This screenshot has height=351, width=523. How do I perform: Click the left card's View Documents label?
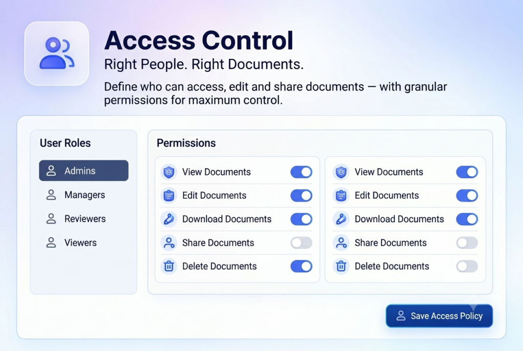217,172
